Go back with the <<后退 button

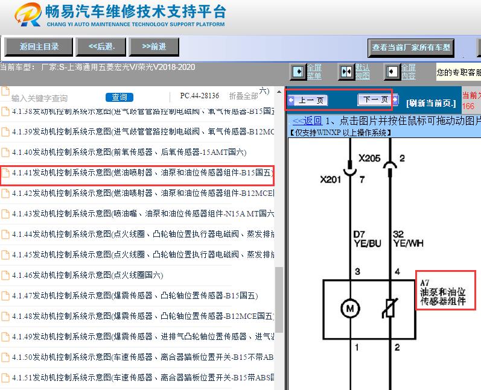pos(101,47)
